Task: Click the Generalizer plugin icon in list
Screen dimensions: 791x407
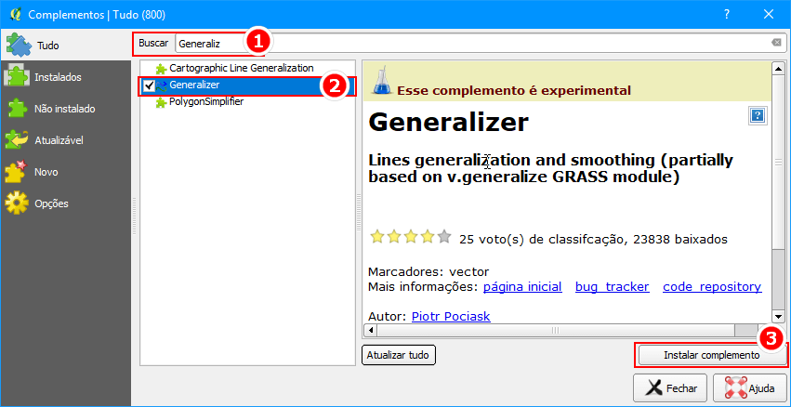Action: (162, 85)
